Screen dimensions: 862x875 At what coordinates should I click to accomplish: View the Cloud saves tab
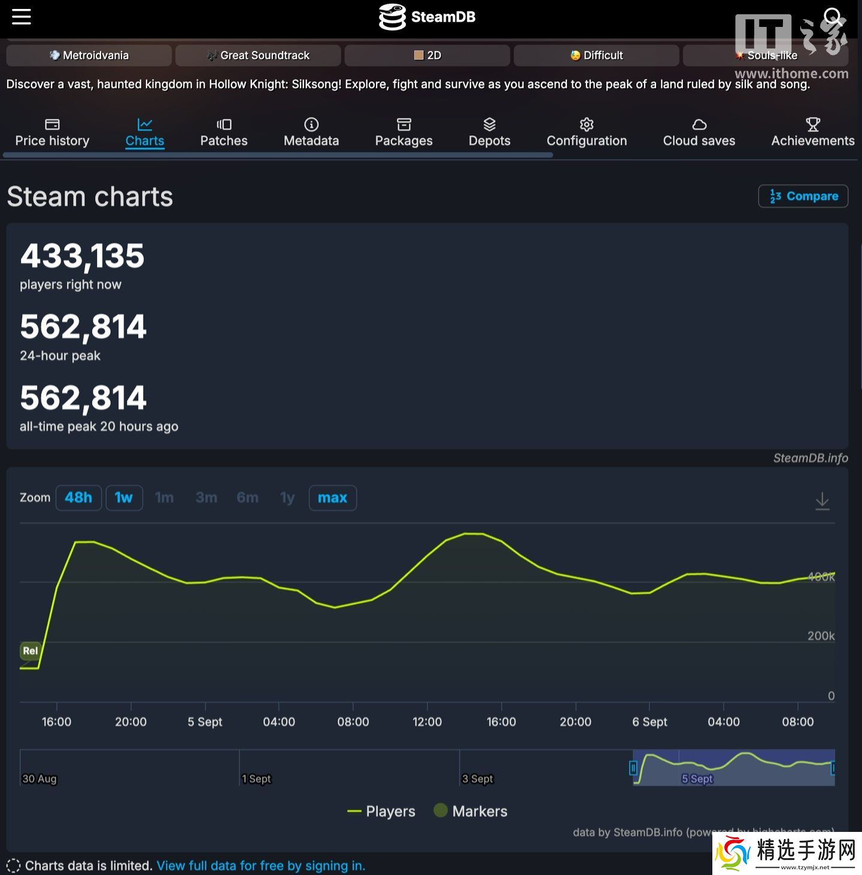click(699, 132)
